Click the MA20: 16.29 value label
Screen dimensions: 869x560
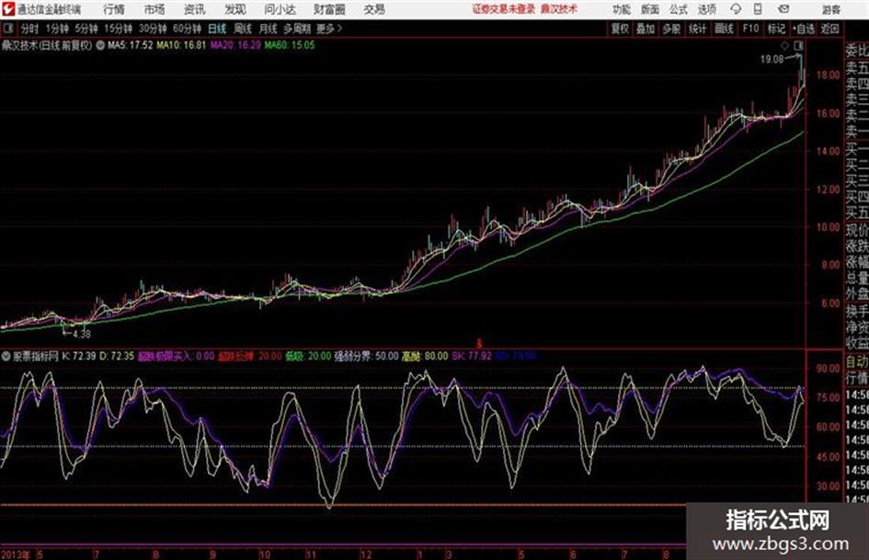pyautogui.click(x=235, y=45)
